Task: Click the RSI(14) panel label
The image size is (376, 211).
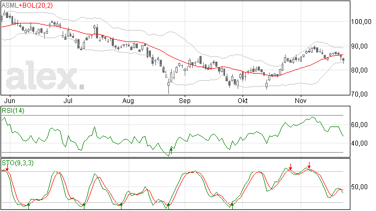Action: pyautogui.click(x=13, y=111)
